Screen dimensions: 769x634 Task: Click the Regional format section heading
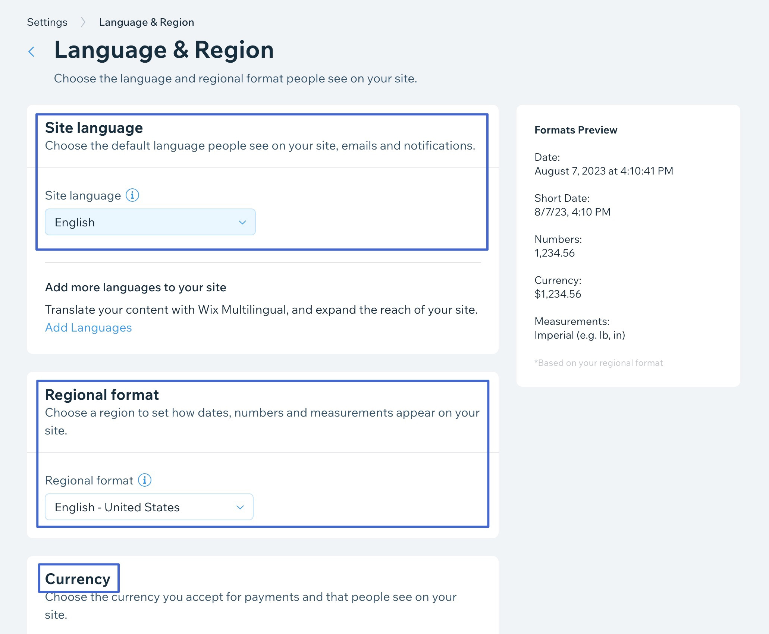click(102, 394)
